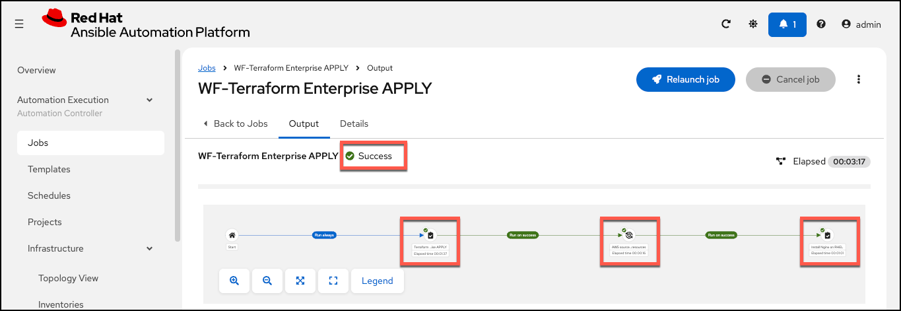Select the Output tab
Image resolution: width=901 pixels, height=311 pixels.
coord(304,123)
